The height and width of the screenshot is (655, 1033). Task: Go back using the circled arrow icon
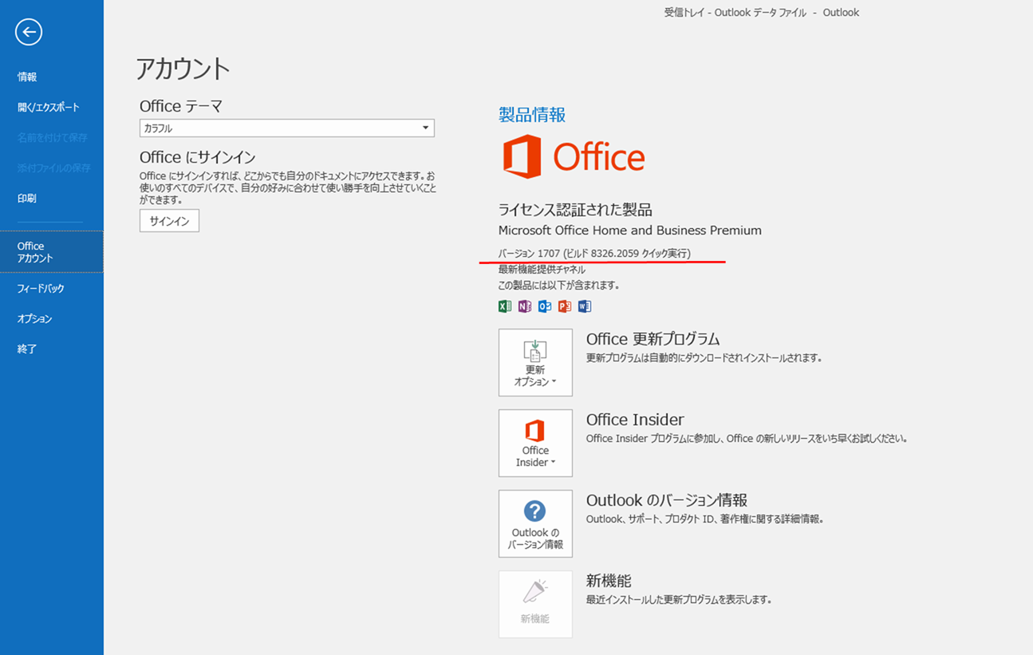(x=29, y=32)
